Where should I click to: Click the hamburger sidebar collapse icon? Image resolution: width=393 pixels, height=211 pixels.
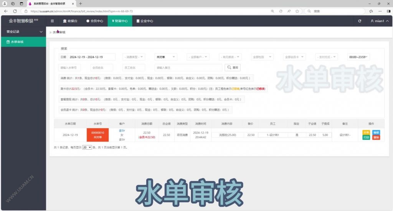coord(53,21)
